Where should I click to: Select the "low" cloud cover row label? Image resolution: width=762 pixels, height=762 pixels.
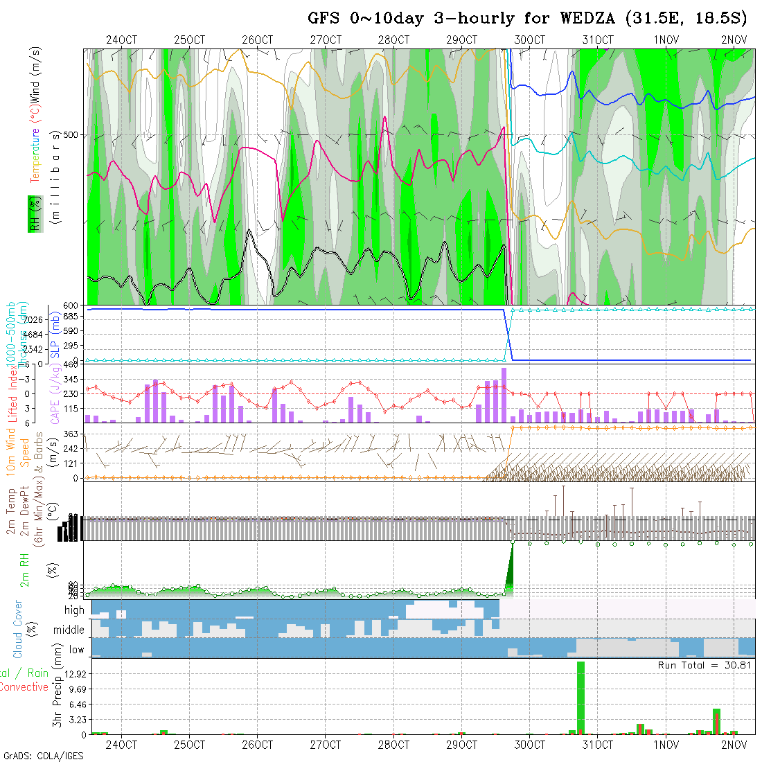click(x=76, y=650)
